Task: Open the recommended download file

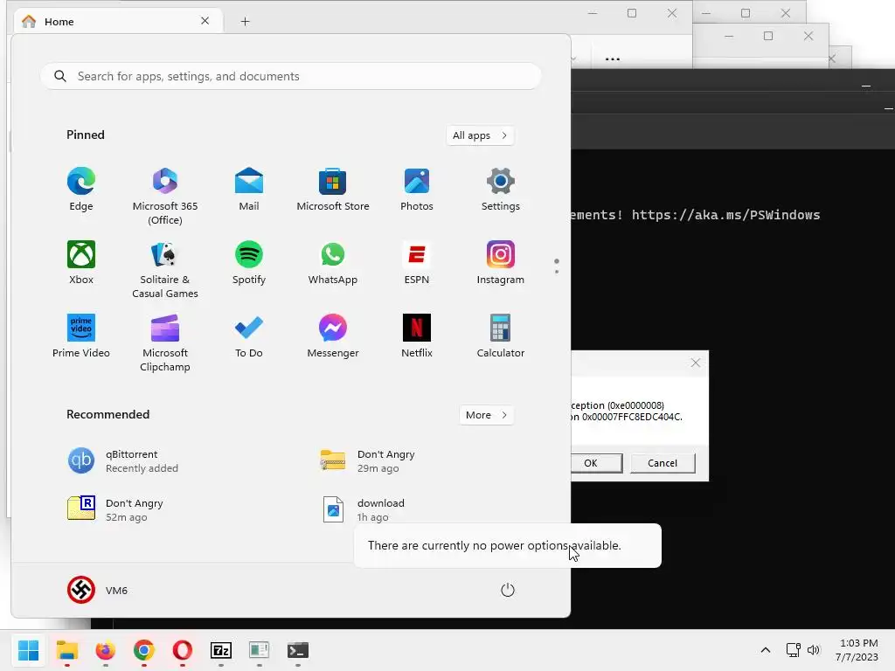Action: pyautogui.click(x=363, y=510)
